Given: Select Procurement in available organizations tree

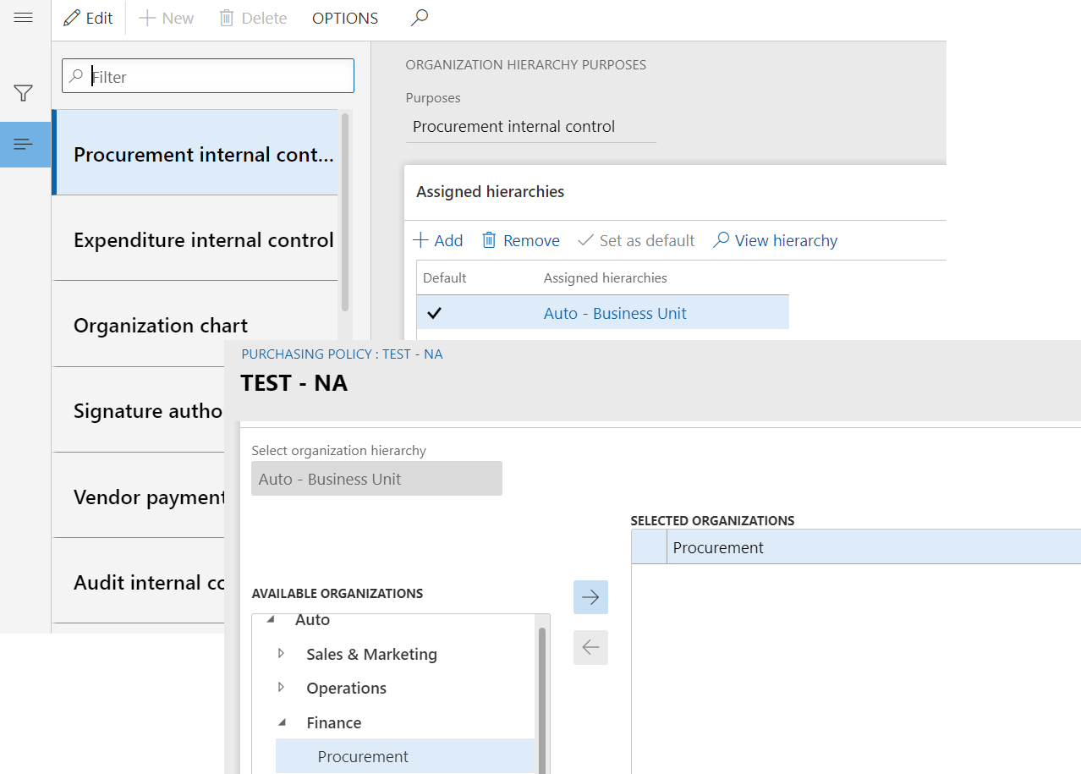Looking at the screenshot, I should tap(363, 756).
